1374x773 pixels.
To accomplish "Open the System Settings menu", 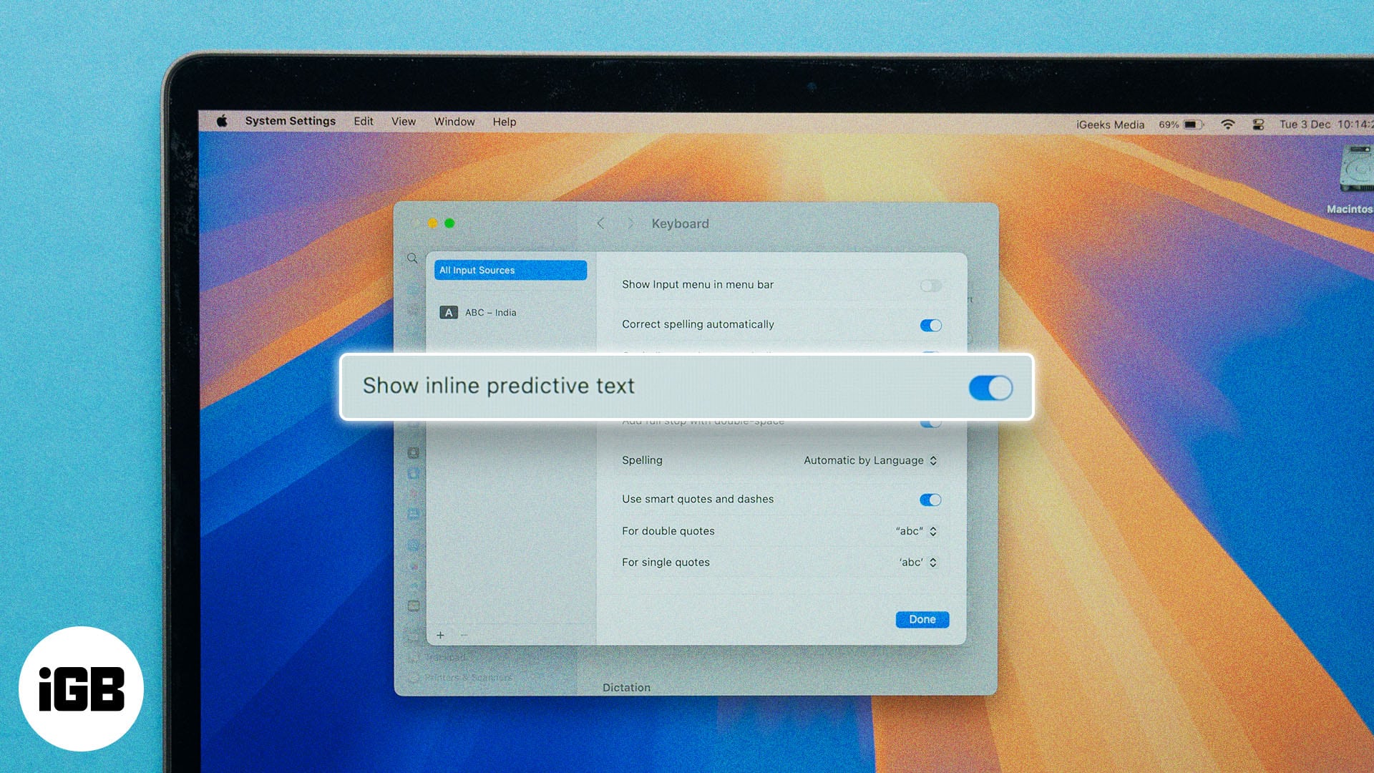I will click(x=290, y=121).
